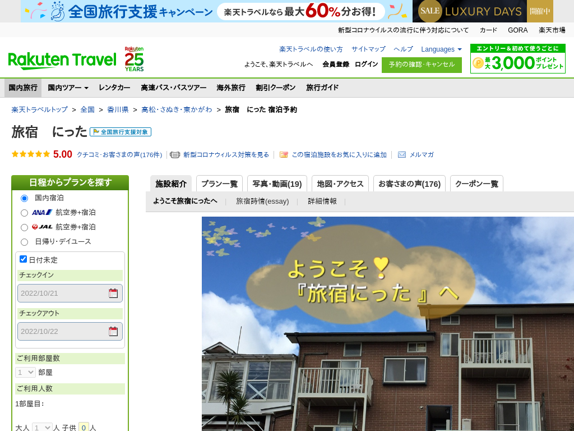Click the チェックイン date field

pos(70,293)
